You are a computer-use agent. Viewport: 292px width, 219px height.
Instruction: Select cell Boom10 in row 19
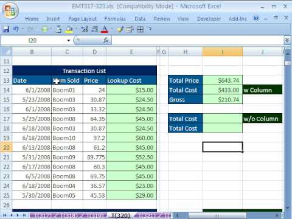67,138
